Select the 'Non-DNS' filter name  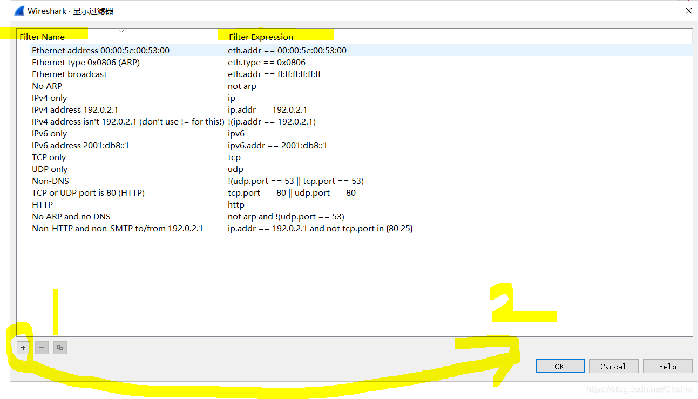(x=50, y=181)
